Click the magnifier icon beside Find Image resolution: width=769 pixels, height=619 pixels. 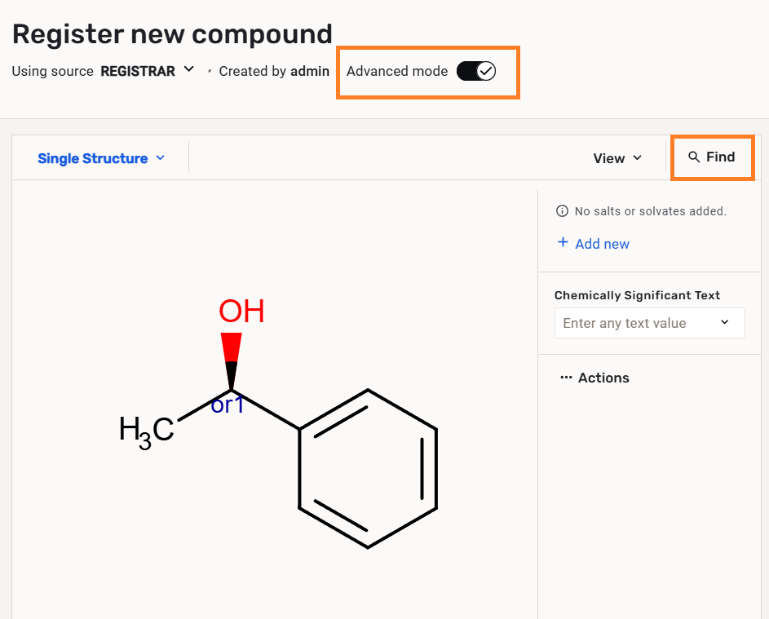click(694, 157)
